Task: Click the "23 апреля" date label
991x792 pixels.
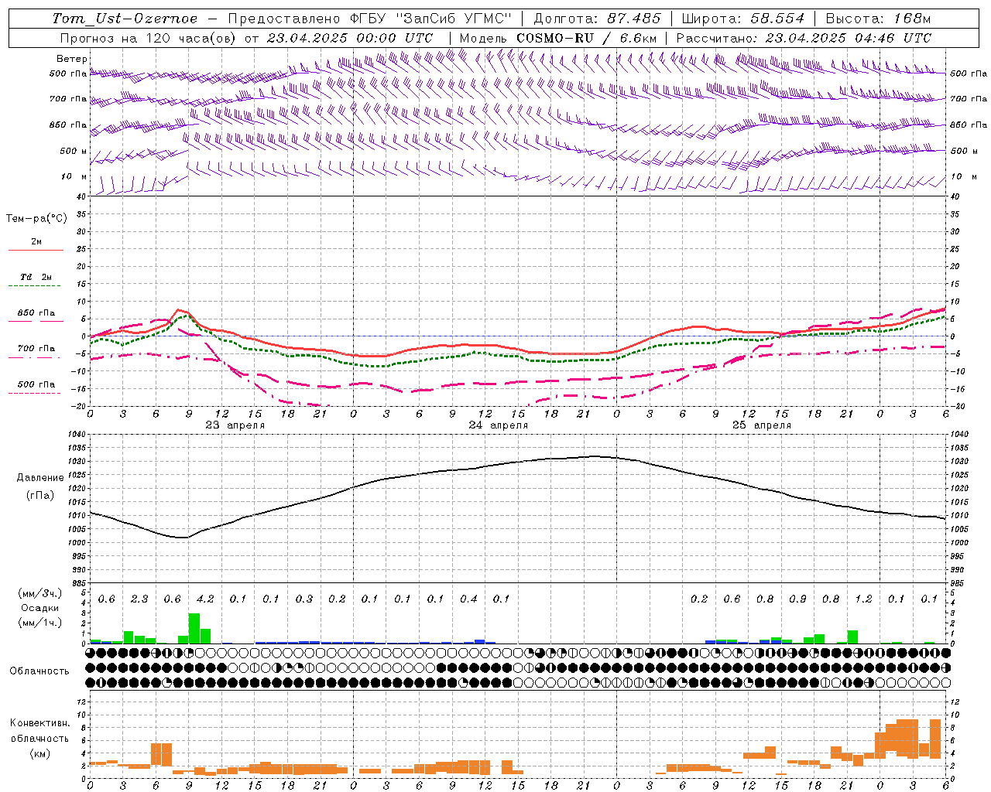Action: [235, 425]
